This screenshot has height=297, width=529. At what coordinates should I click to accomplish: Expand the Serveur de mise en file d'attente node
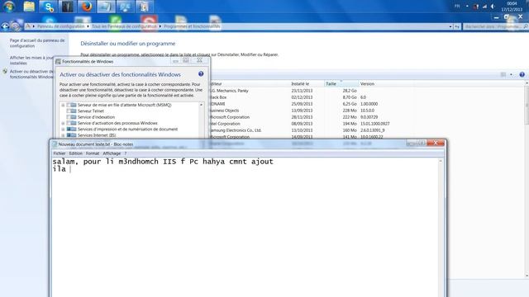click(63, 105)
